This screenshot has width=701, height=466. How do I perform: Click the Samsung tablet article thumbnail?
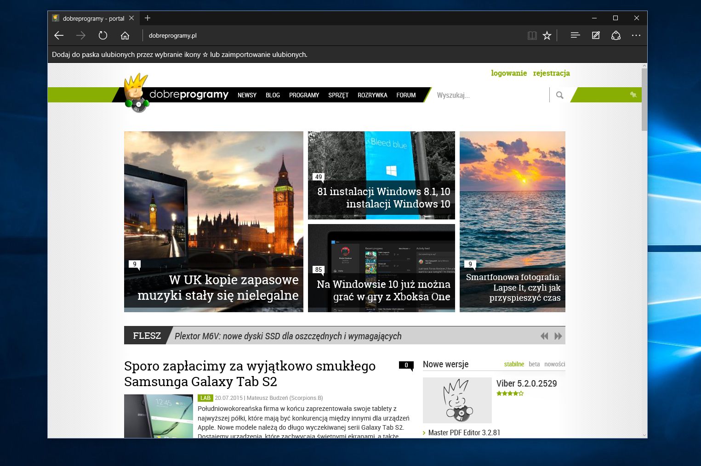[159, 416]
